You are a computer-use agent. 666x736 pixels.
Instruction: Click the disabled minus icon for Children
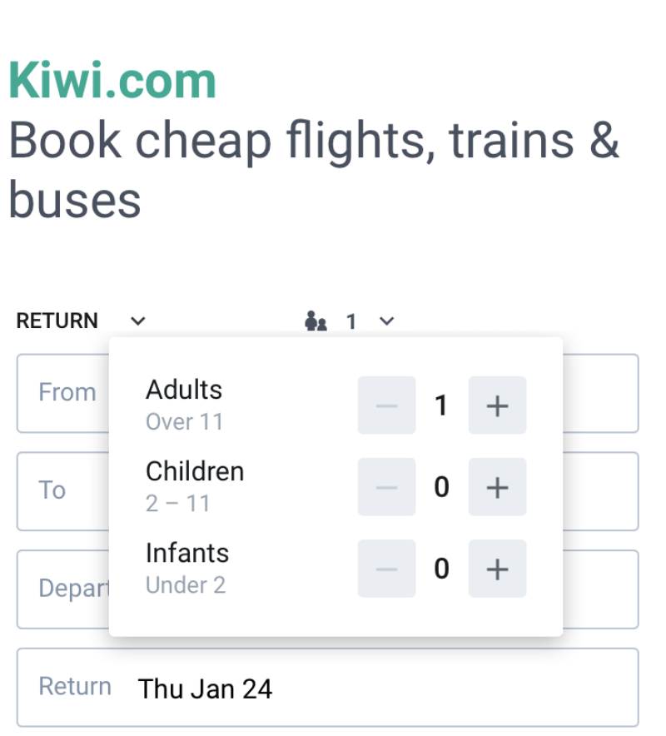click(386, 487)
